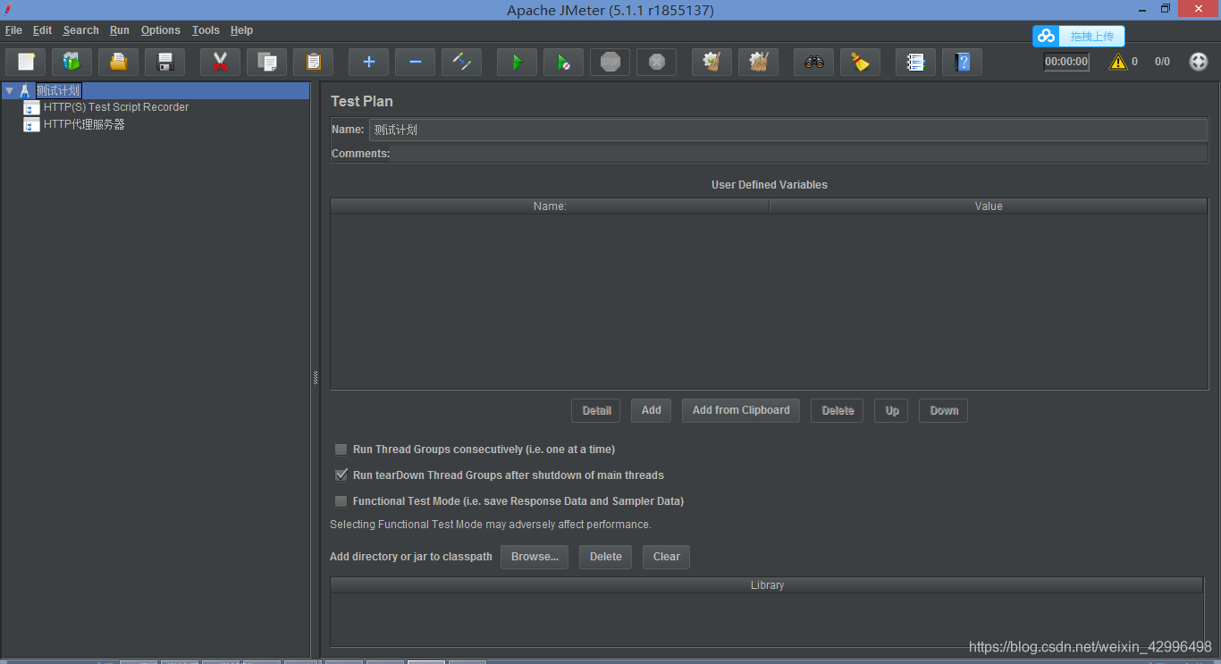Viewport: 1221px width, 664px height.
Task: Click the classpath Delete button
Action: click(606, 557)
